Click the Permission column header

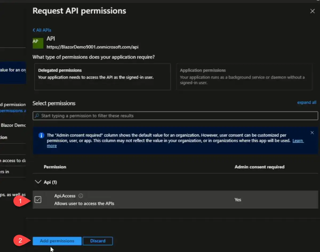coord(55,167)
